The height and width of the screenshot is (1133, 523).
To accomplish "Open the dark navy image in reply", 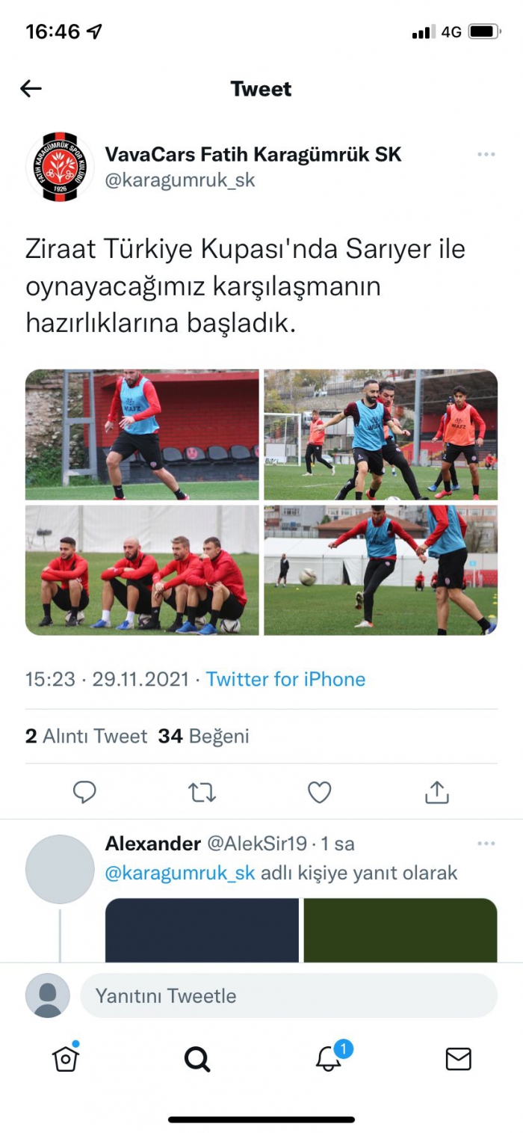I will point(202,930).
